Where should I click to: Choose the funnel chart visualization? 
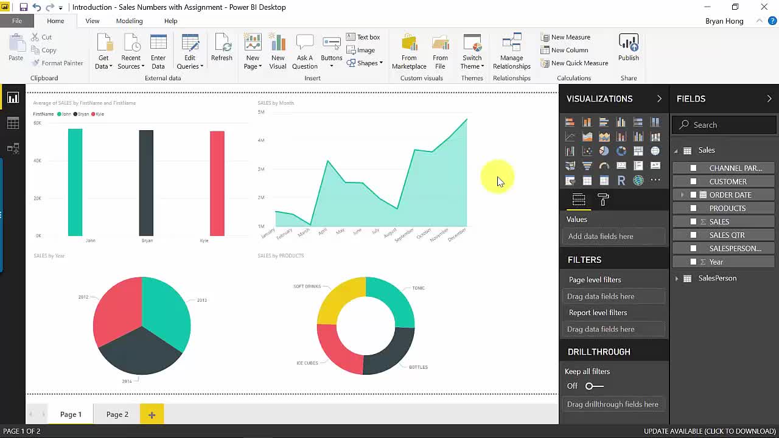pos(587,165)
